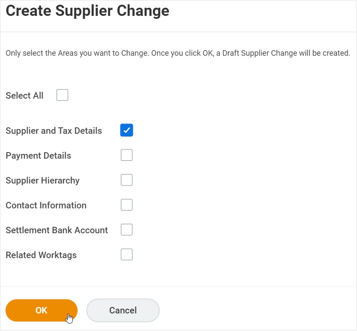Click the Supplier and Tax Details label
Screen dimensions: 357x331
[54, 130]
